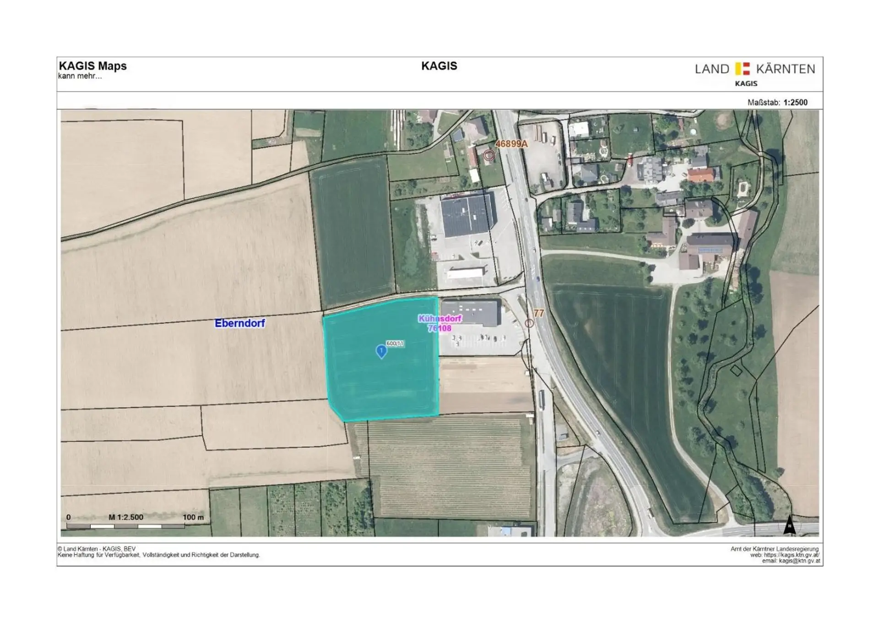Click the Eberndorf municipality label
Image resolution: width=879 pixels, height=622 pixels.
(239, 323)
